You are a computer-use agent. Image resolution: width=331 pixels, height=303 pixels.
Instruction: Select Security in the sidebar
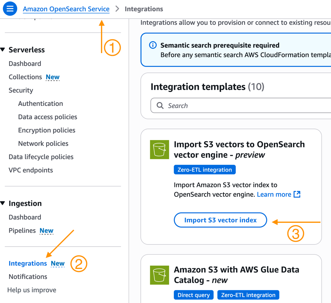[x=21, y=90]
